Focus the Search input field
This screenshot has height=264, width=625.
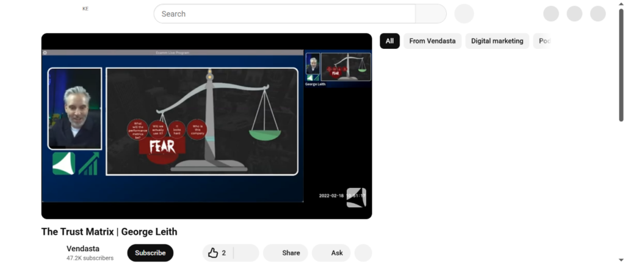pos(284,13)
